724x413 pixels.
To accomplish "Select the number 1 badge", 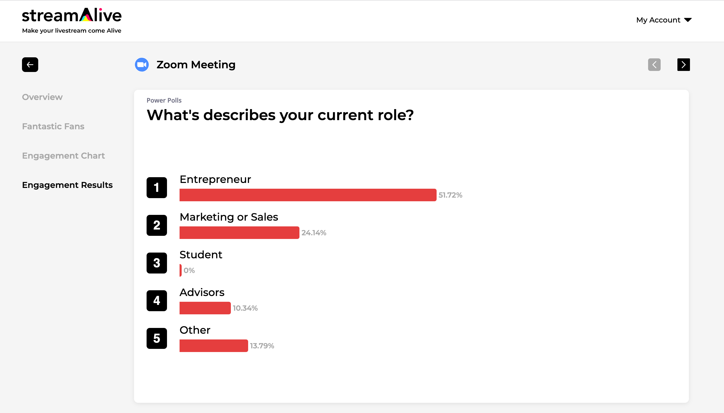I will pos(157,187).
